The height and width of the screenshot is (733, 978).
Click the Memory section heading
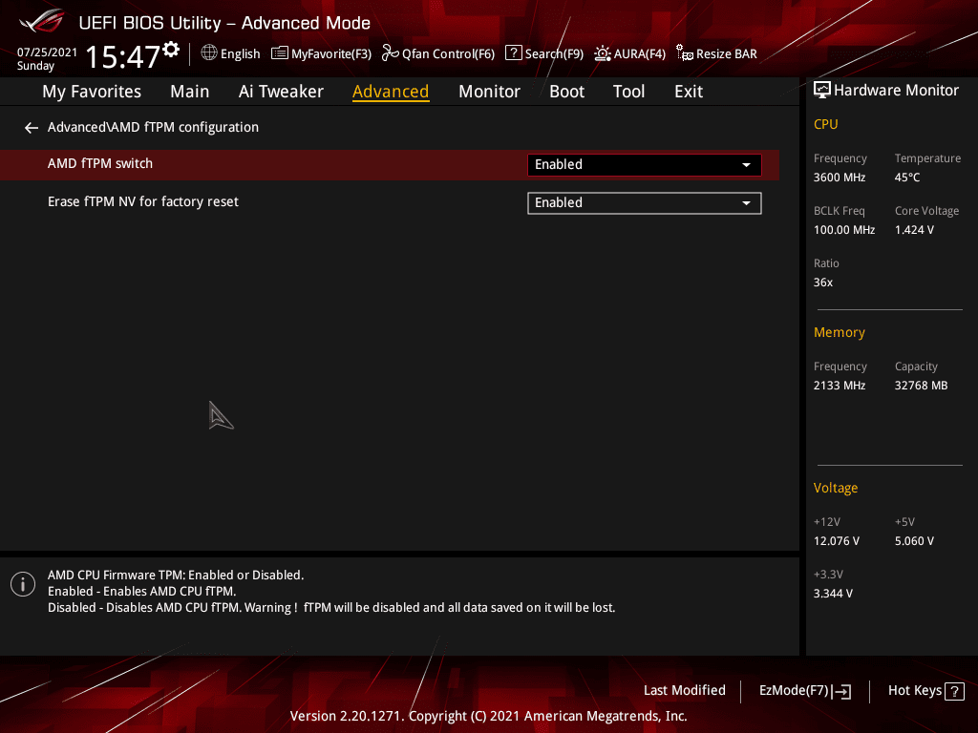(x=839, y=333)
